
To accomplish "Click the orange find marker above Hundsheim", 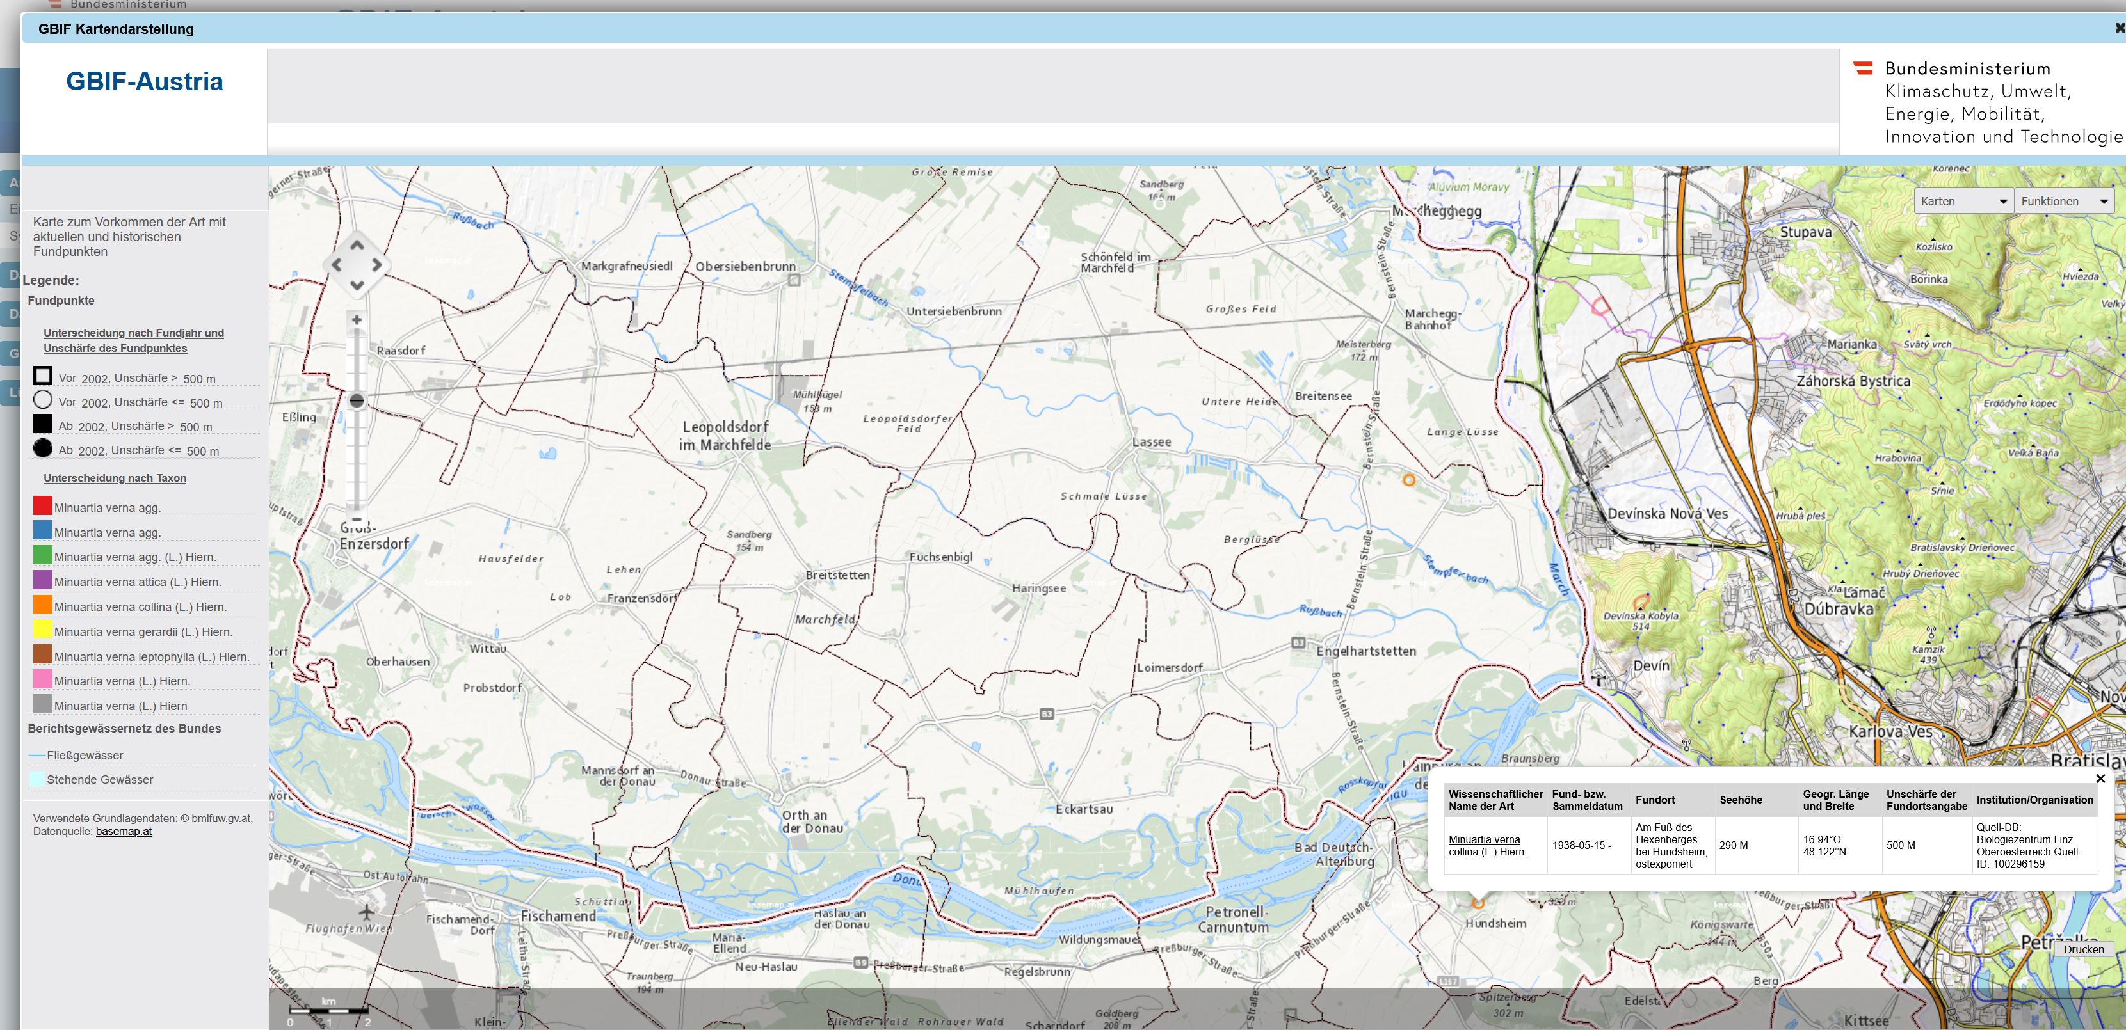I will point(1478,903).
